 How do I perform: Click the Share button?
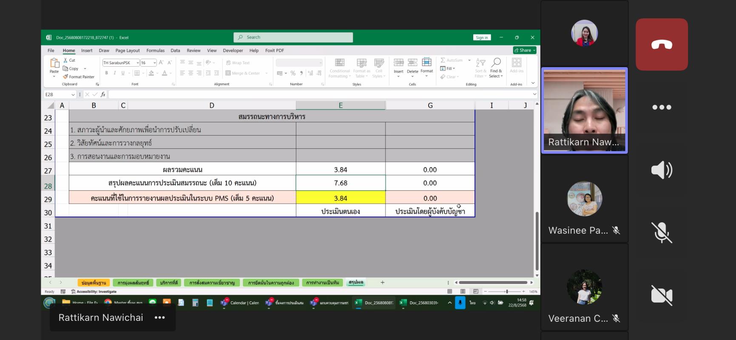(524, 50)
